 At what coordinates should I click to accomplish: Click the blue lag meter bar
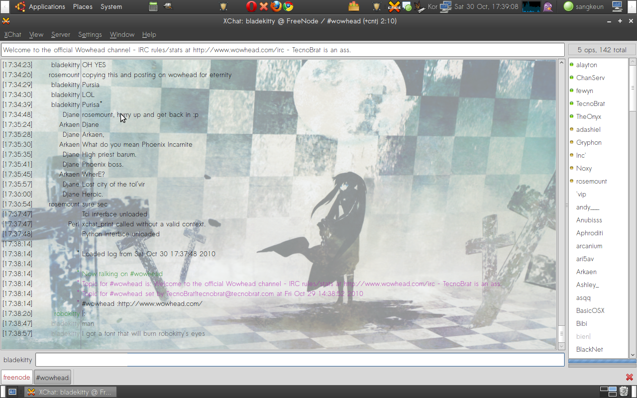602,362
